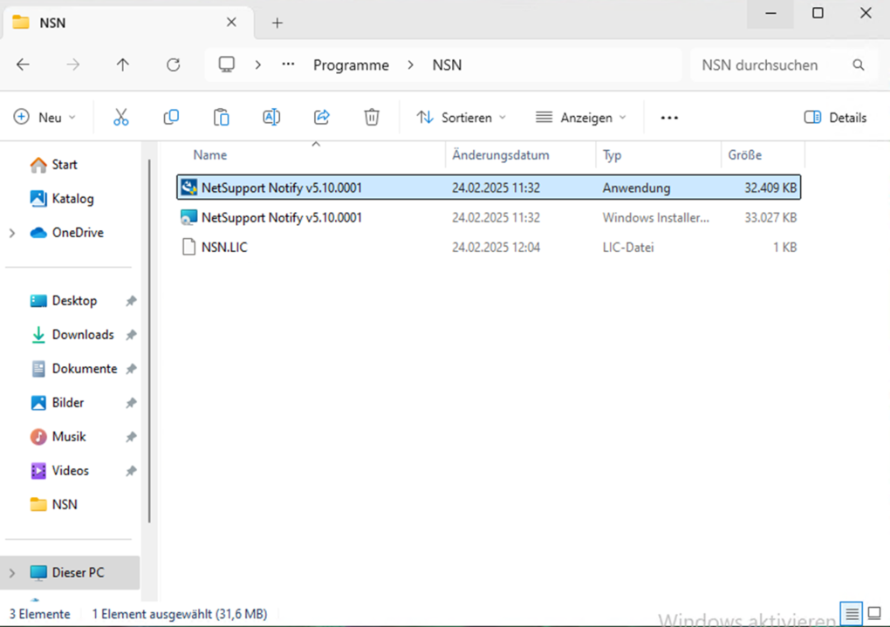Switch to large thumbnails view in status bar
The height and width of the screenshot is (627, 890).
(874, 613)
